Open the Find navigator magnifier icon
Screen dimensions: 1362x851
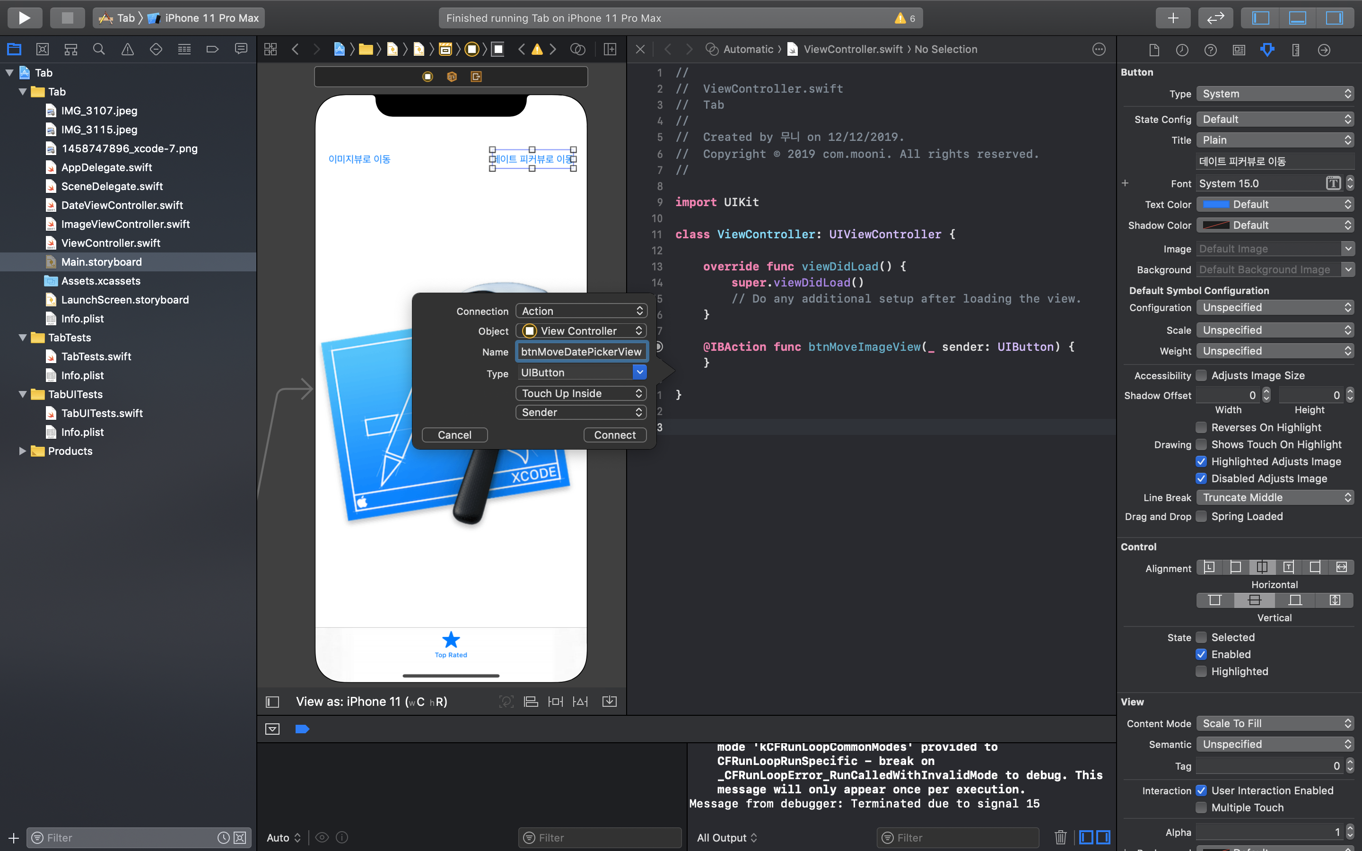click(x=99, y=50)
